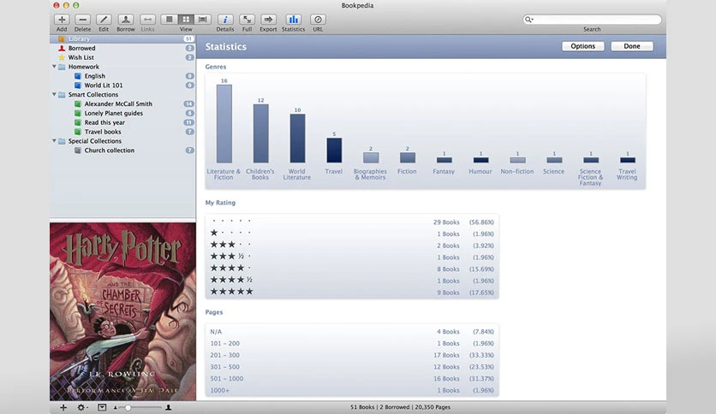716x414 pixels.
Task: Toggle Full screen mode icon
Action: 247,20
